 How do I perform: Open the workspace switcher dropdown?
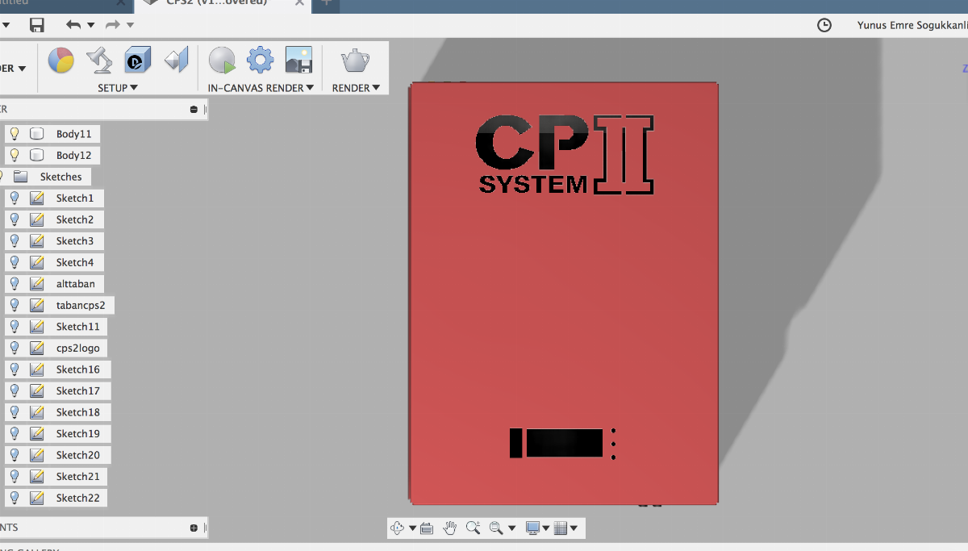(x=14, y=68)
